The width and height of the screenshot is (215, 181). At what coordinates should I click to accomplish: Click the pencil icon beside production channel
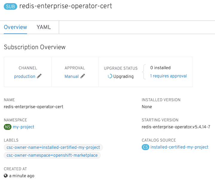tap(39, 76)
